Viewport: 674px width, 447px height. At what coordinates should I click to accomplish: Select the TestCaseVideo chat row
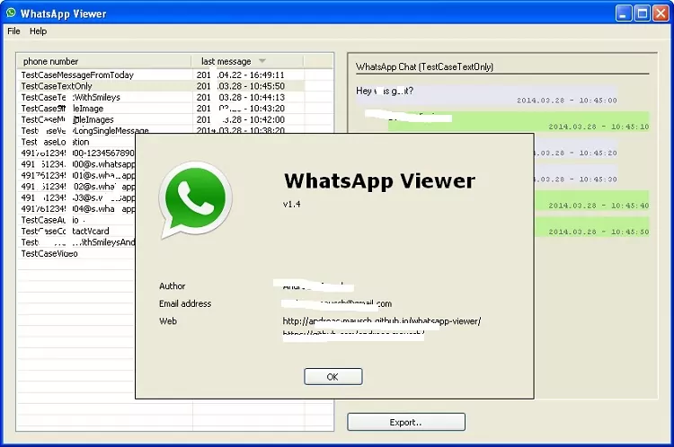tap(77, 253)
